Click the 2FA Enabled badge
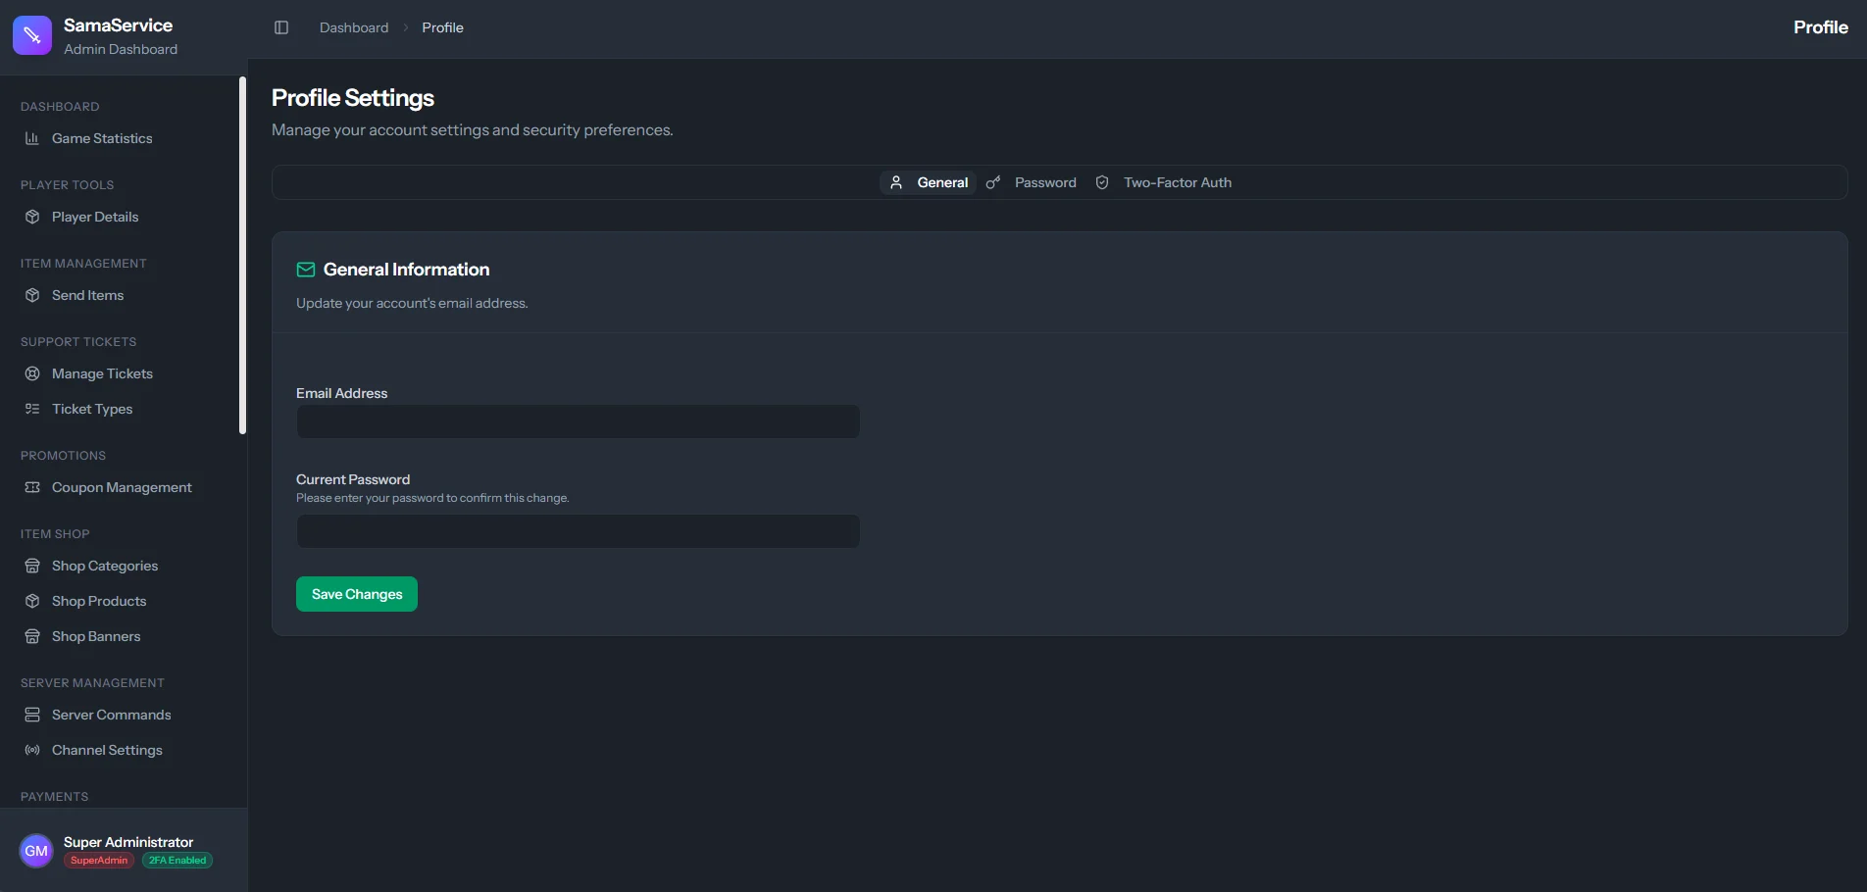Screen dimensions: 1867x892 pyautogui.click(x=177, y=861)
